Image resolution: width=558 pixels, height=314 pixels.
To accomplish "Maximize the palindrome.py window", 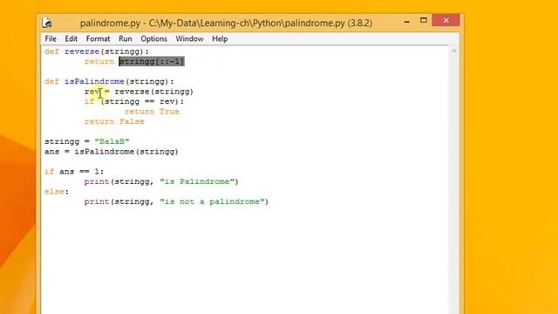I will tap(424, 20).
